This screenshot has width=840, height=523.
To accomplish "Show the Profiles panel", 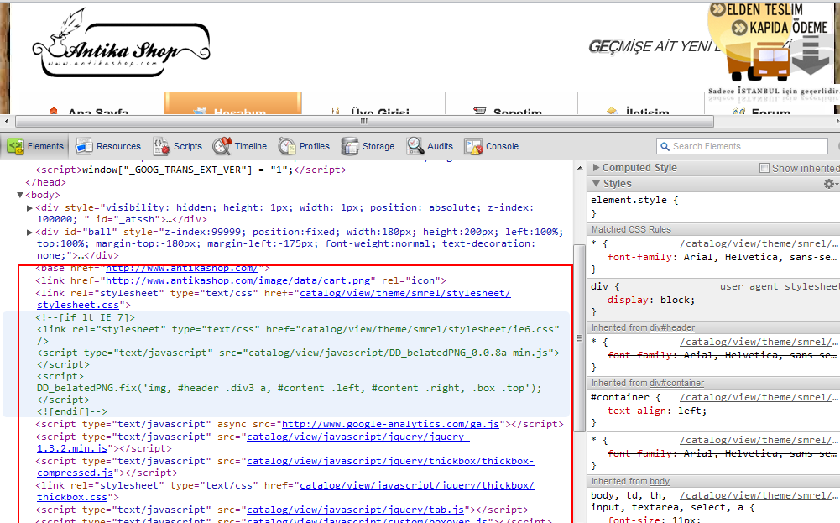I will click(304, 146).
